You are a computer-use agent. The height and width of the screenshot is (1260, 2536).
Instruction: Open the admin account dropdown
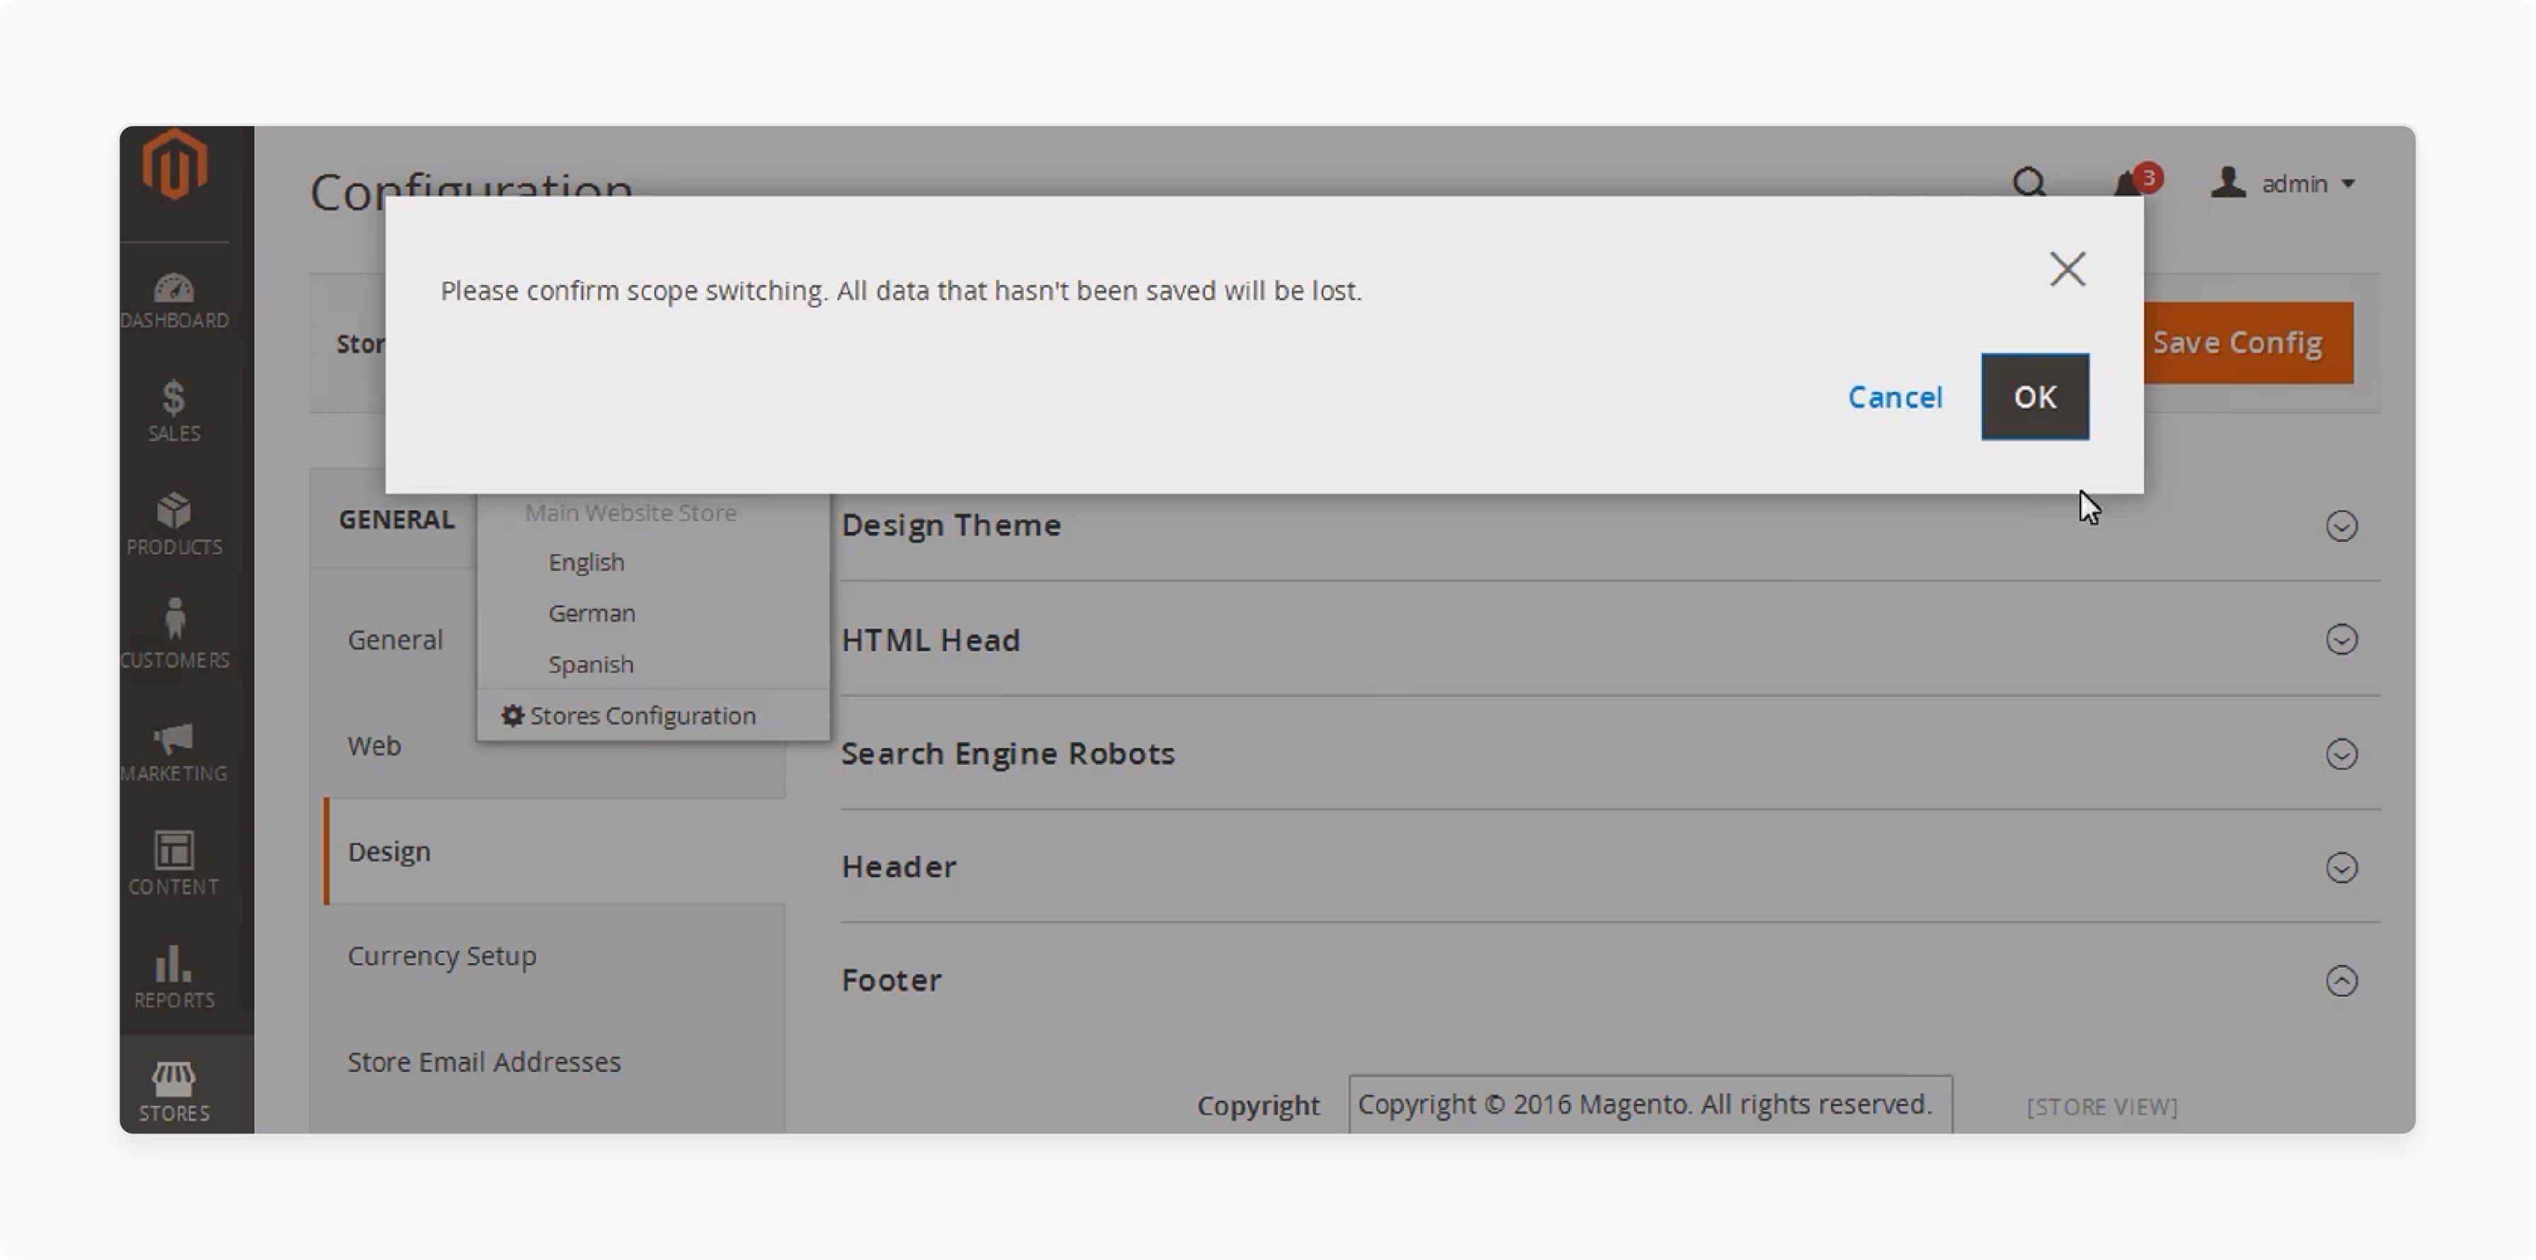2283,183
